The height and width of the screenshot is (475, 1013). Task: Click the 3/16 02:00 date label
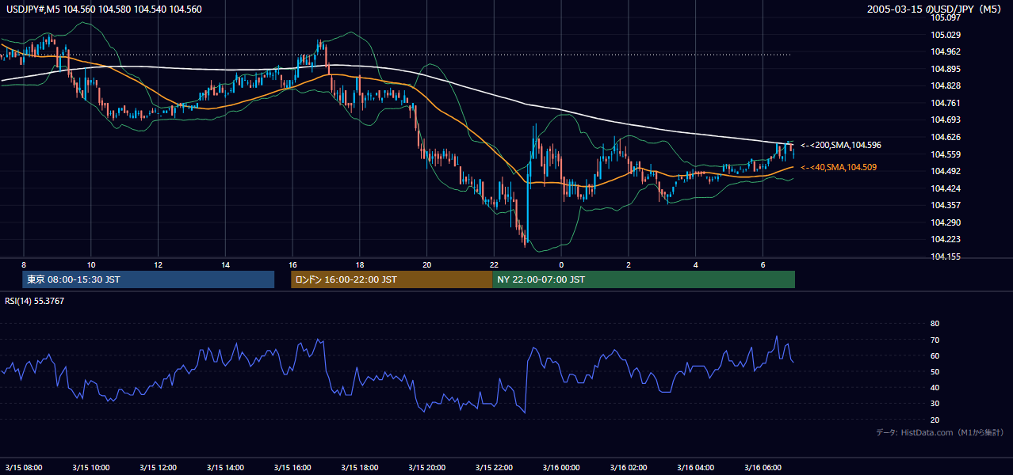[629, 467]
